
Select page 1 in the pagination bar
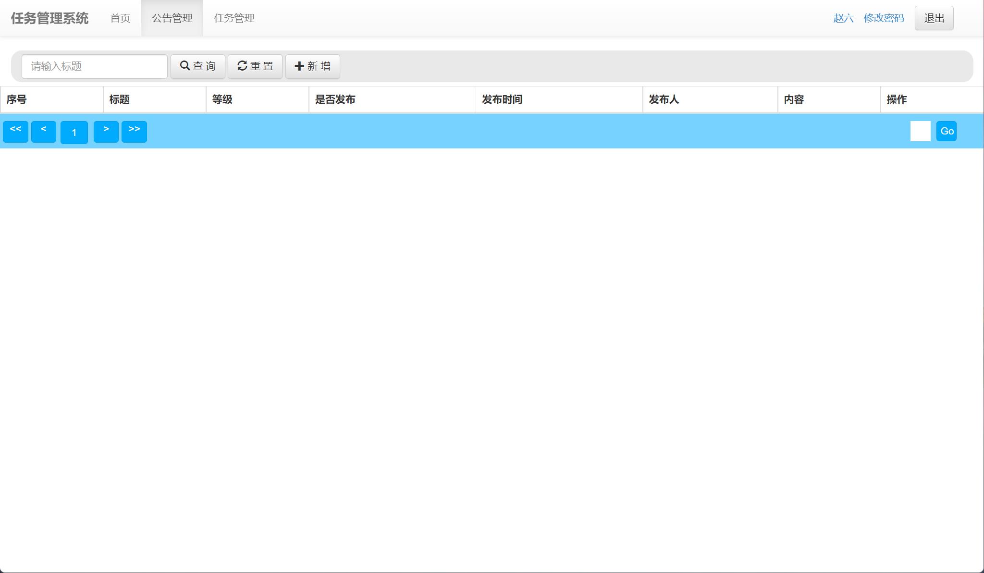[74, 132]
